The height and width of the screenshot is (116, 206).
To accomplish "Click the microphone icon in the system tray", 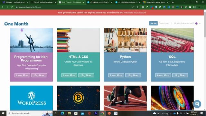I will [x=178, y=113].
